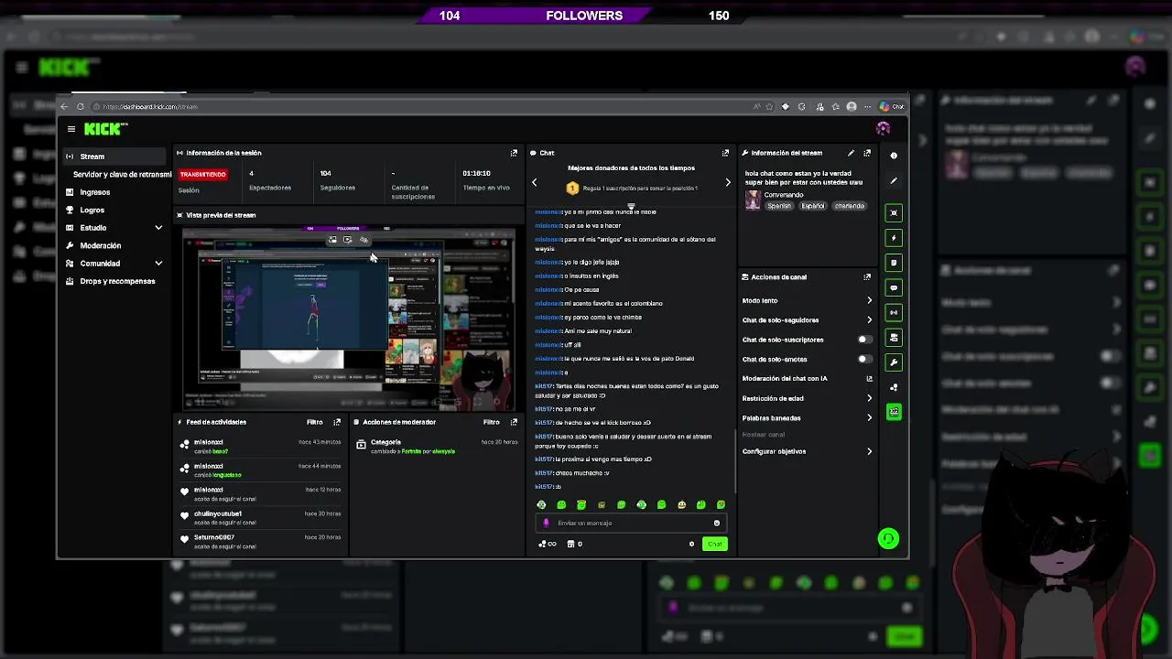
Task: Click the Spanish tag in stream info
Action: click(x=779, y=206)
